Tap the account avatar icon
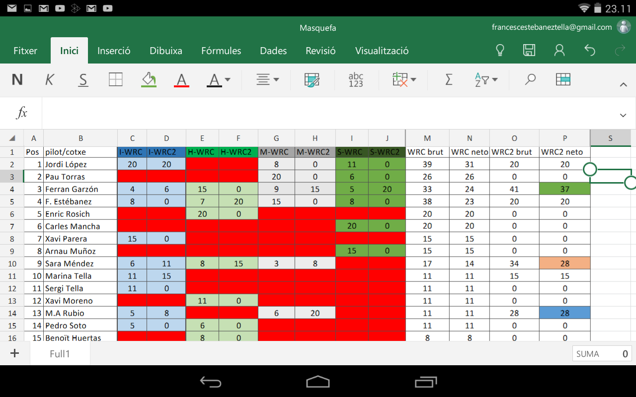636x397 pixels. point(624,27)
